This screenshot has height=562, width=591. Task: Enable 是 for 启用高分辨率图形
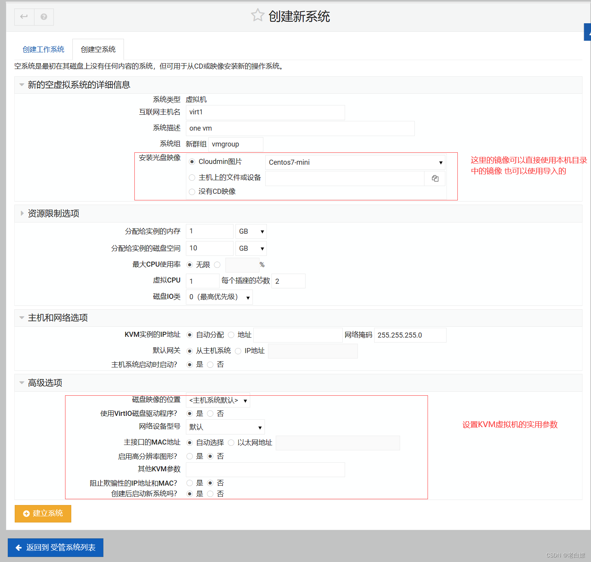tap(189, 456)
